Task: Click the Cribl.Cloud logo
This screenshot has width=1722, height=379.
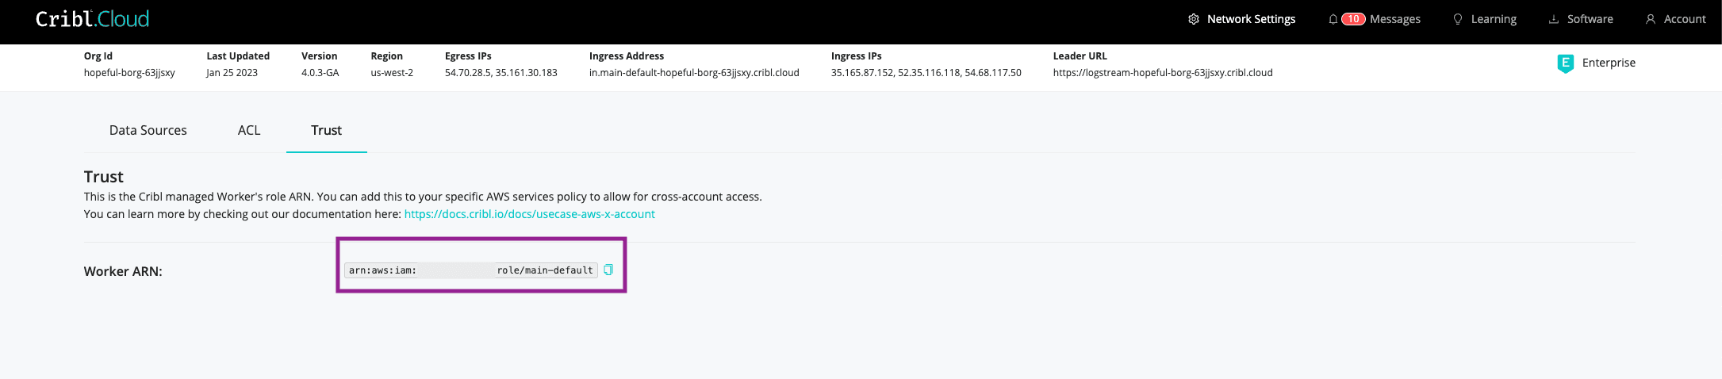Action: pos(92,19)
